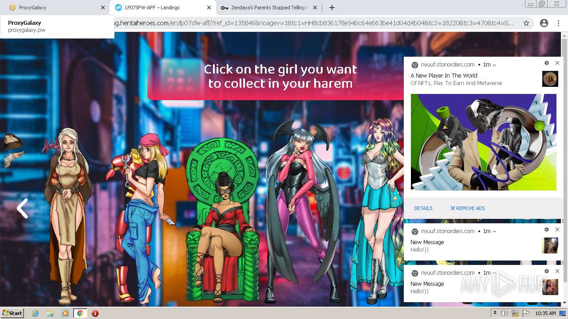Screen dimensions: 568x319
Task: Open the red Opera taskbar icon
Action: coord(95,313)
